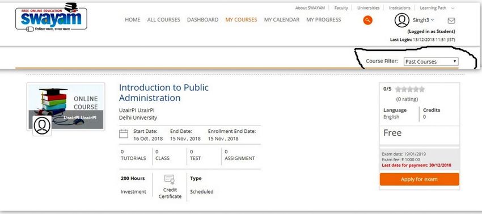This screenshot has height=214, width=482.
Task: Click the user profile avatar icon
Action: pos(402,20)
